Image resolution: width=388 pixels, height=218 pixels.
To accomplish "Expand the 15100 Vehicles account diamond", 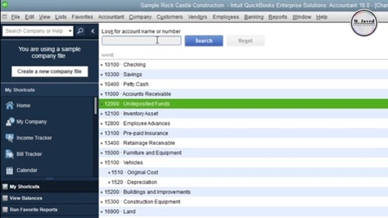I will (x=102, y=163).
